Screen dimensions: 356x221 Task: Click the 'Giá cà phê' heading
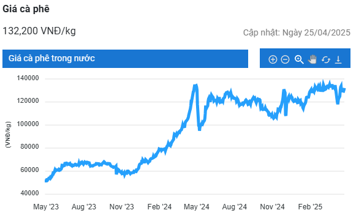coord(26,9)
